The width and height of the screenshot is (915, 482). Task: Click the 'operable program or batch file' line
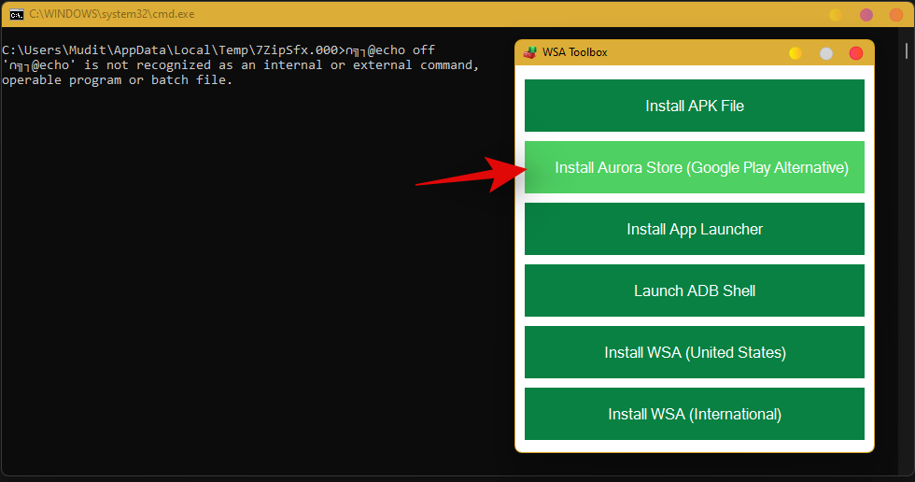coord(118,80)
